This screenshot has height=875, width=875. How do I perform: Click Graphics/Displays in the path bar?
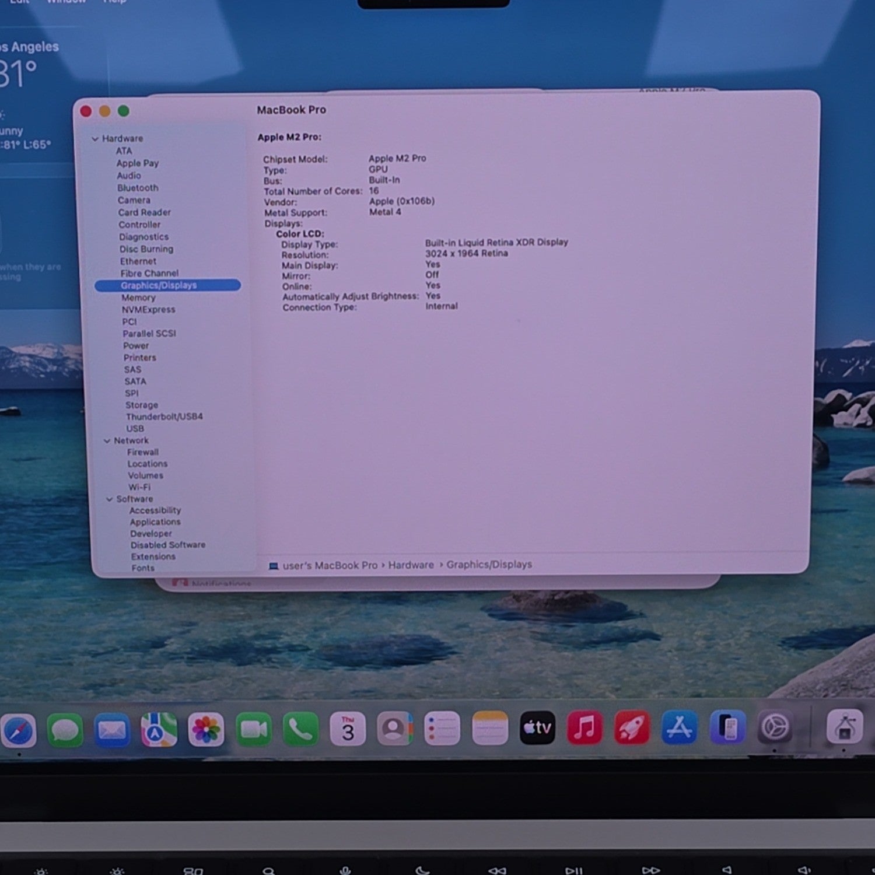(489, 564)
